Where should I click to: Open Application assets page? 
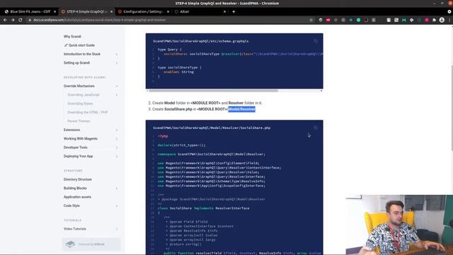pos(77,197)
